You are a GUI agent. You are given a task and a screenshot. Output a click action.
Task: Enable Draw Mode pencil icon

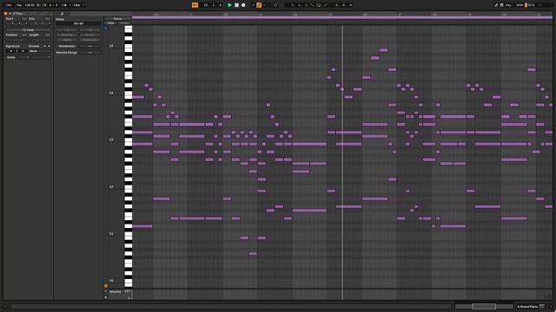click(x=496, y=5)
